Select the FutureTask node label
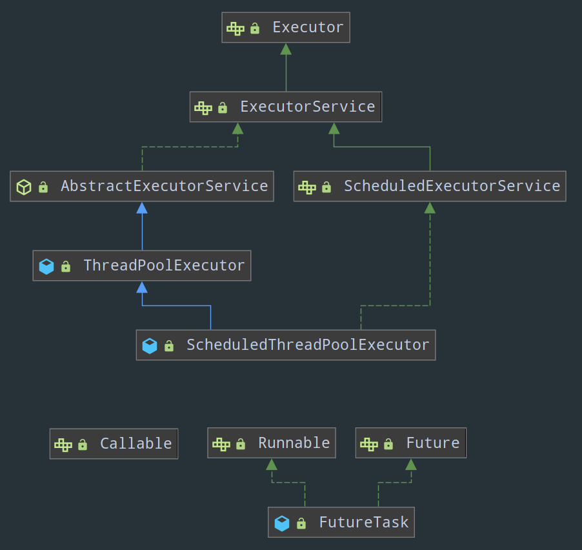This screenshot has height=550, width=582. 363,522
